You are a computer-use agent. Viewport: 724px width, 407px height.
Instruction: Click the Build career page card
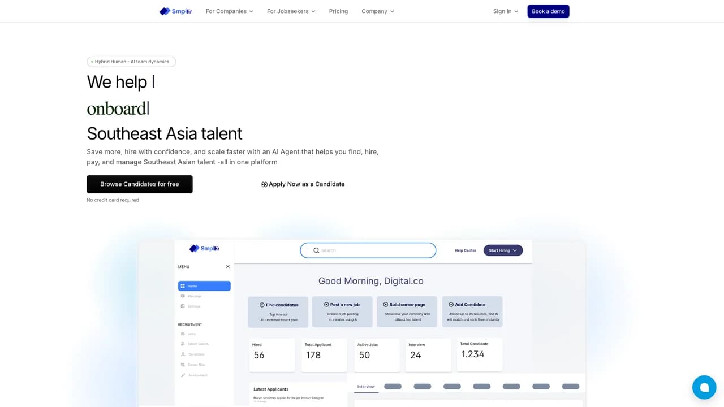coord(407,311)
